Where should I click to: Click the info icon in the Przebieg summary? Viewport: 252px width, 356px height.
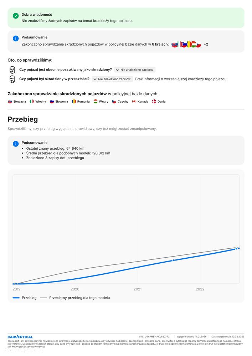click(x=16, y=144)
